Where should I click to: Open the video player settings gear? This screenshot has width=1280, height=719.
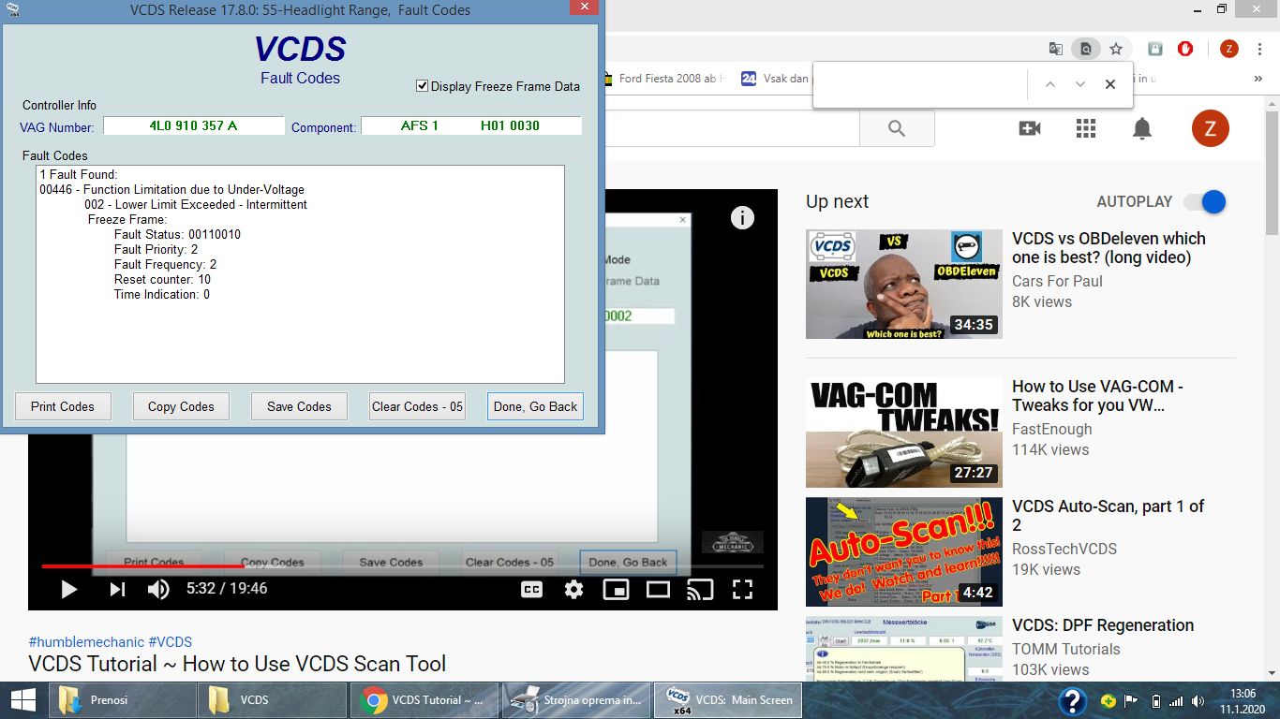[573, 589]
